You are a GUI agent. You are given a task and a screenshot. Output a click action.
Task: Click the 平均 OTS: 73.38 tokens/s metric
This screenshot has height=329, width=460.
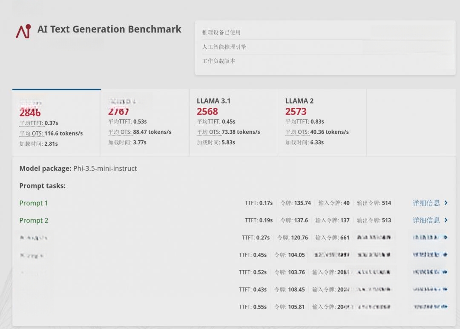click(x=228, y=132)
